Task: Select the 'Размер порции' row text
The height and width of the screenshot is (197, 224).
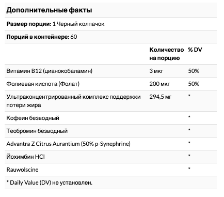Action: point(55,24)
